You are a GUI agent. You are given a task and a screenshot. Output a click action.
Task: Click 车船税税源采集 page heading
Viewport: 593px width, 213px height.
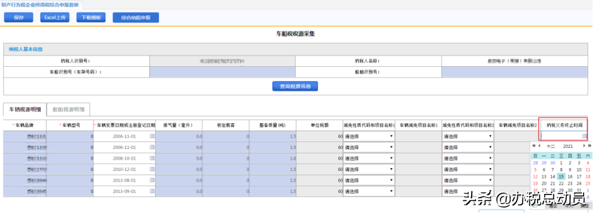[x=296, y=33]
